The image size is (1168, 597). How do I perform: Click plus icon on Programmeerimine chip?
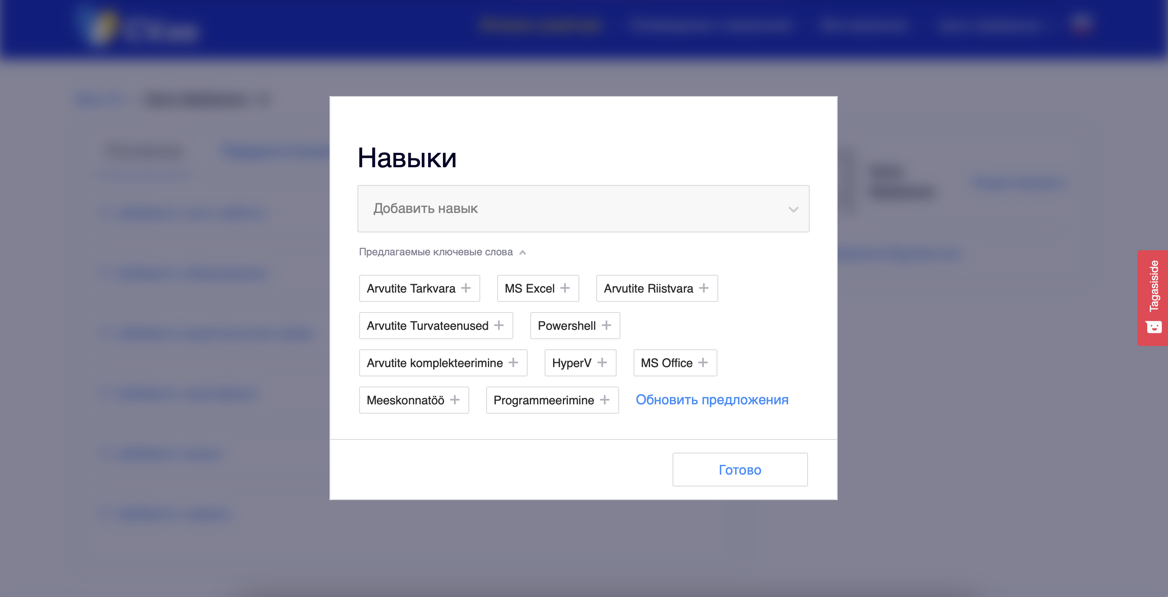tap(604, 400)
